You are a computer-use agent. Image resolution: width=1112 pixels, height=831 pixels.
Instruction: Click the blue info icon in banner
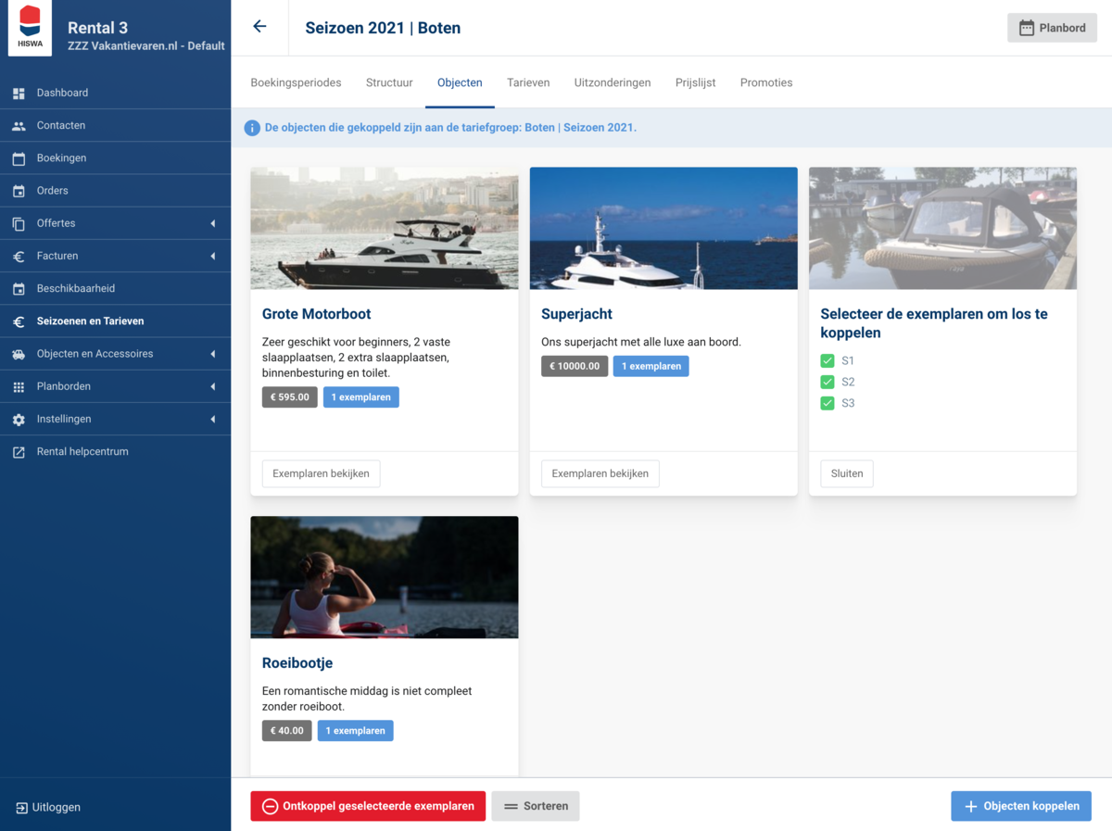click(x=252, y=128)
